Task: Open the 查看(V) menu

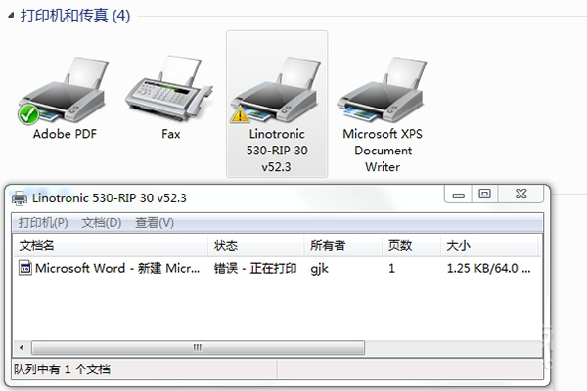Action: 155,223
